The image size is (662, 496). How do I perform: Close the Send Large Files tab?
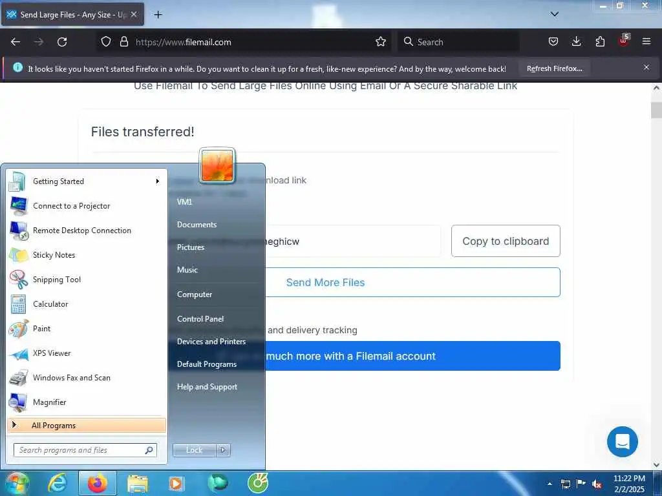tap(134, 14)
